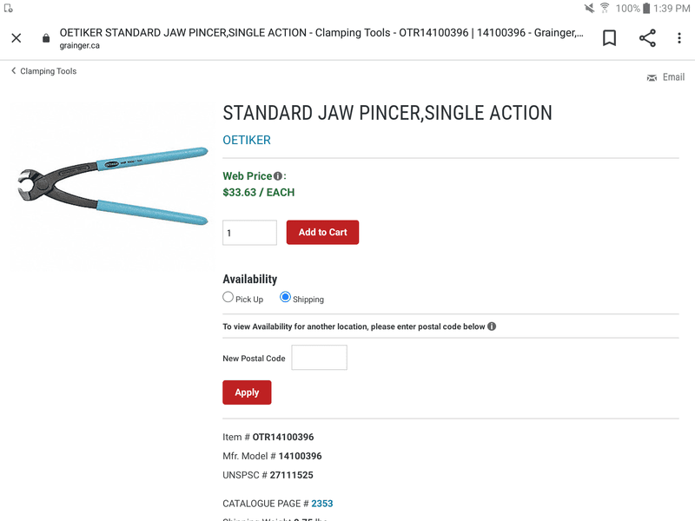Add the pincer to cart
Image resolution: width=695 pixels, height=521 pixels.
click(x=322, y=232)
